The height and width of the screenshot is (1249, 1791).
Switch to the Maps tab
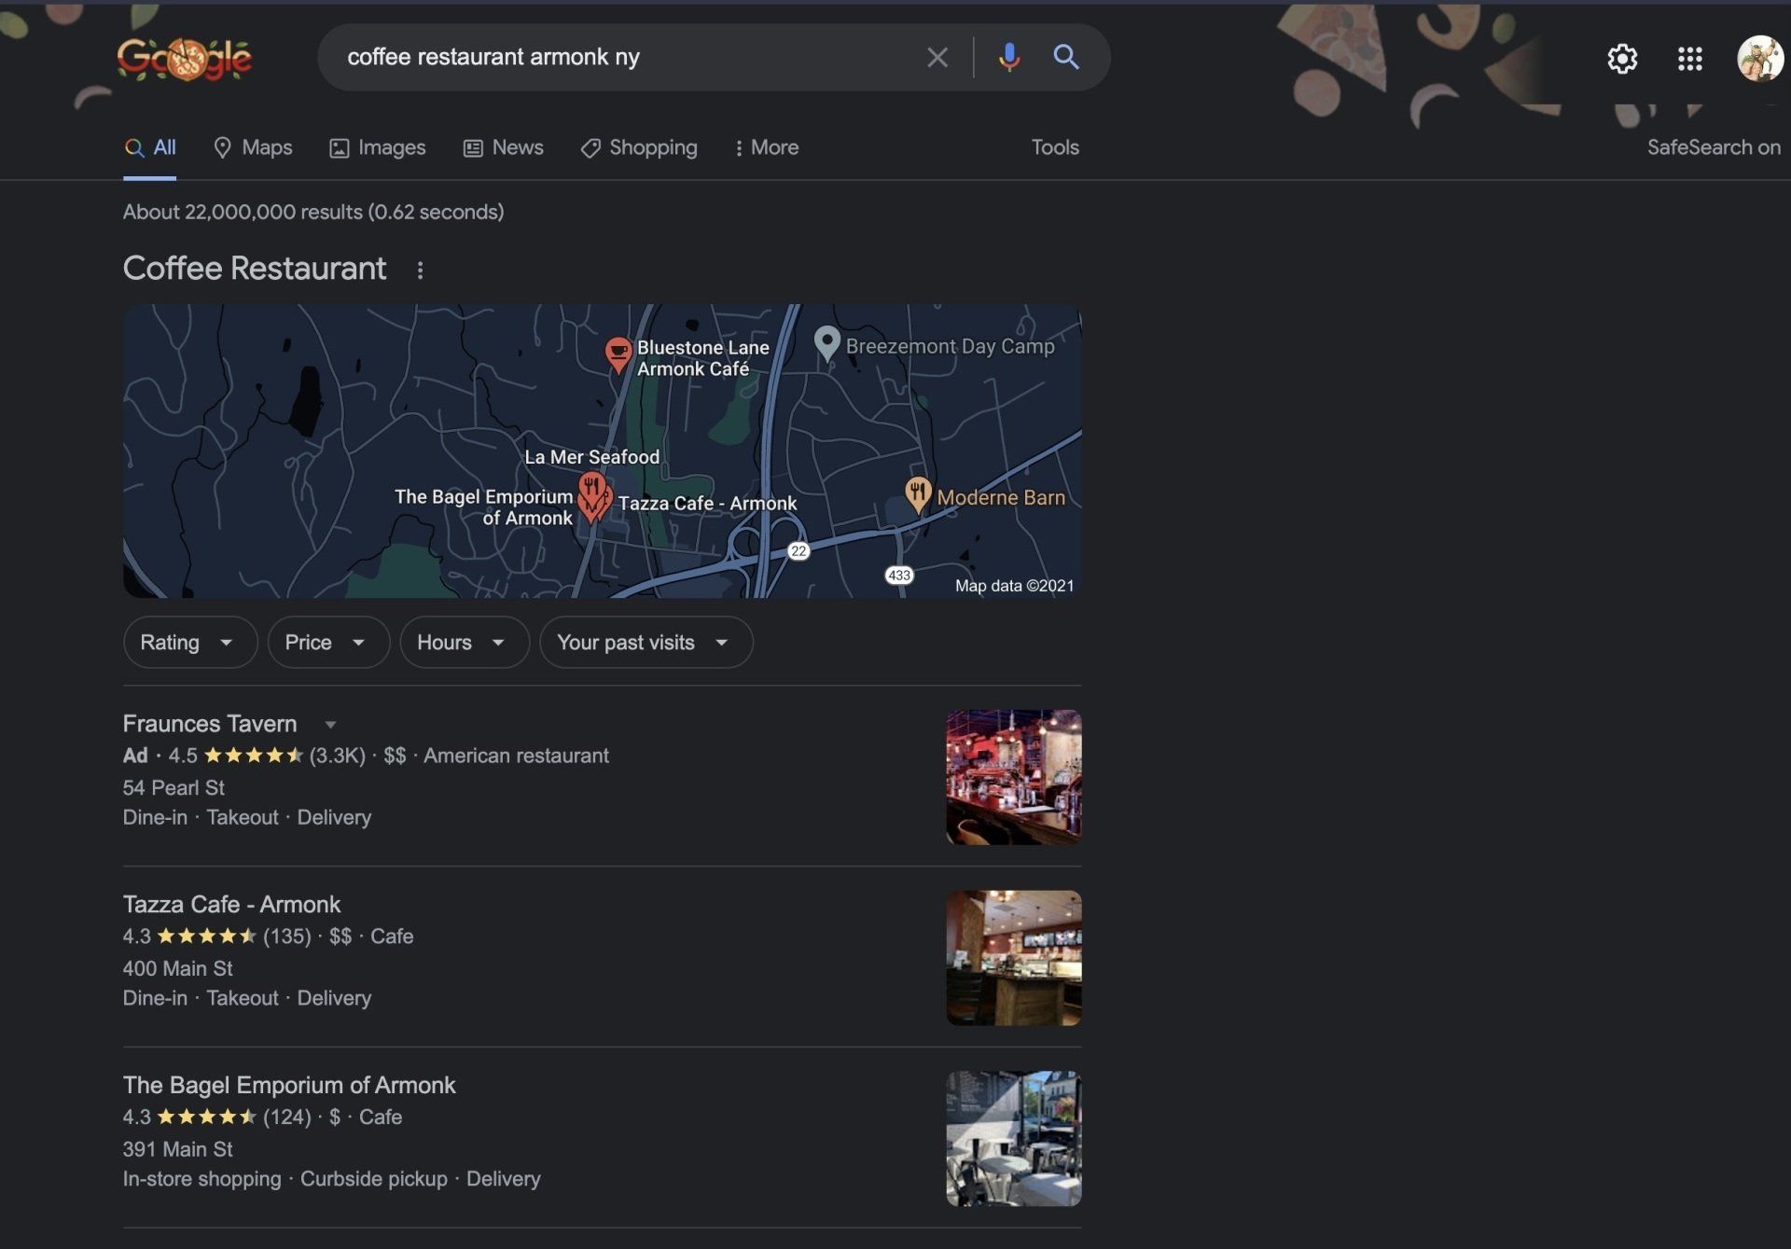(x=253, y=147)
